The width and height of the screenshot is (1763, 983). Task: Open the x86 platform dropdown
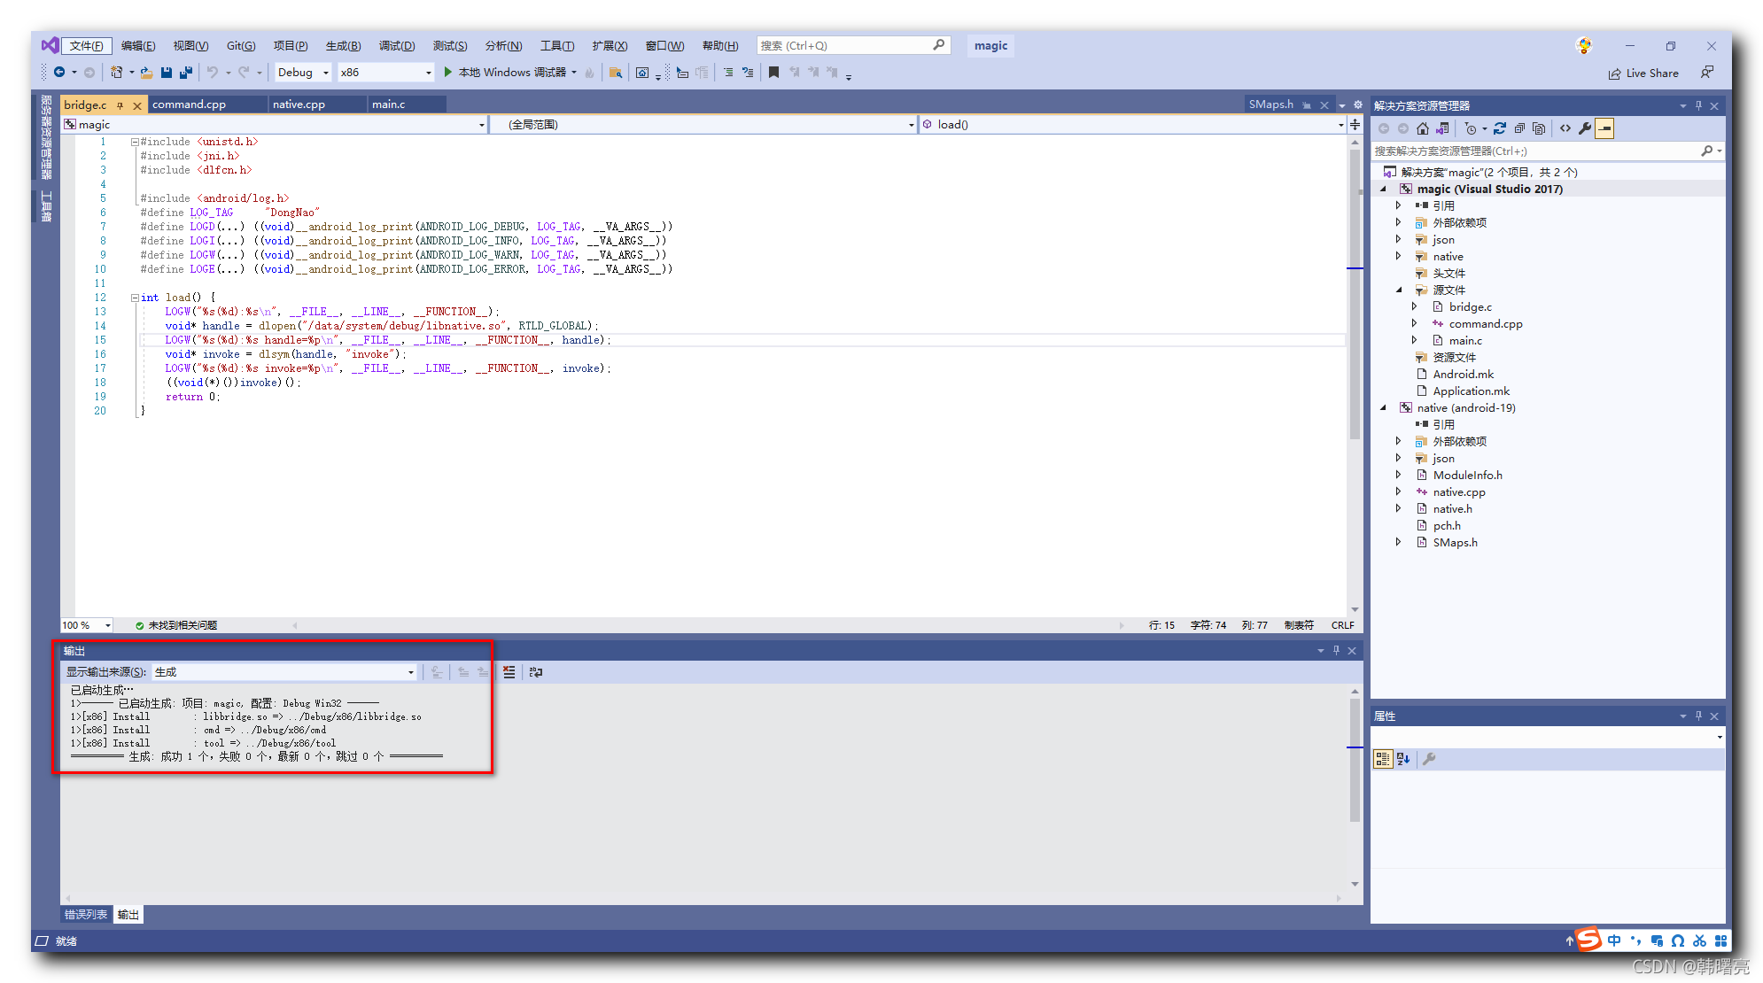point(385,73)
